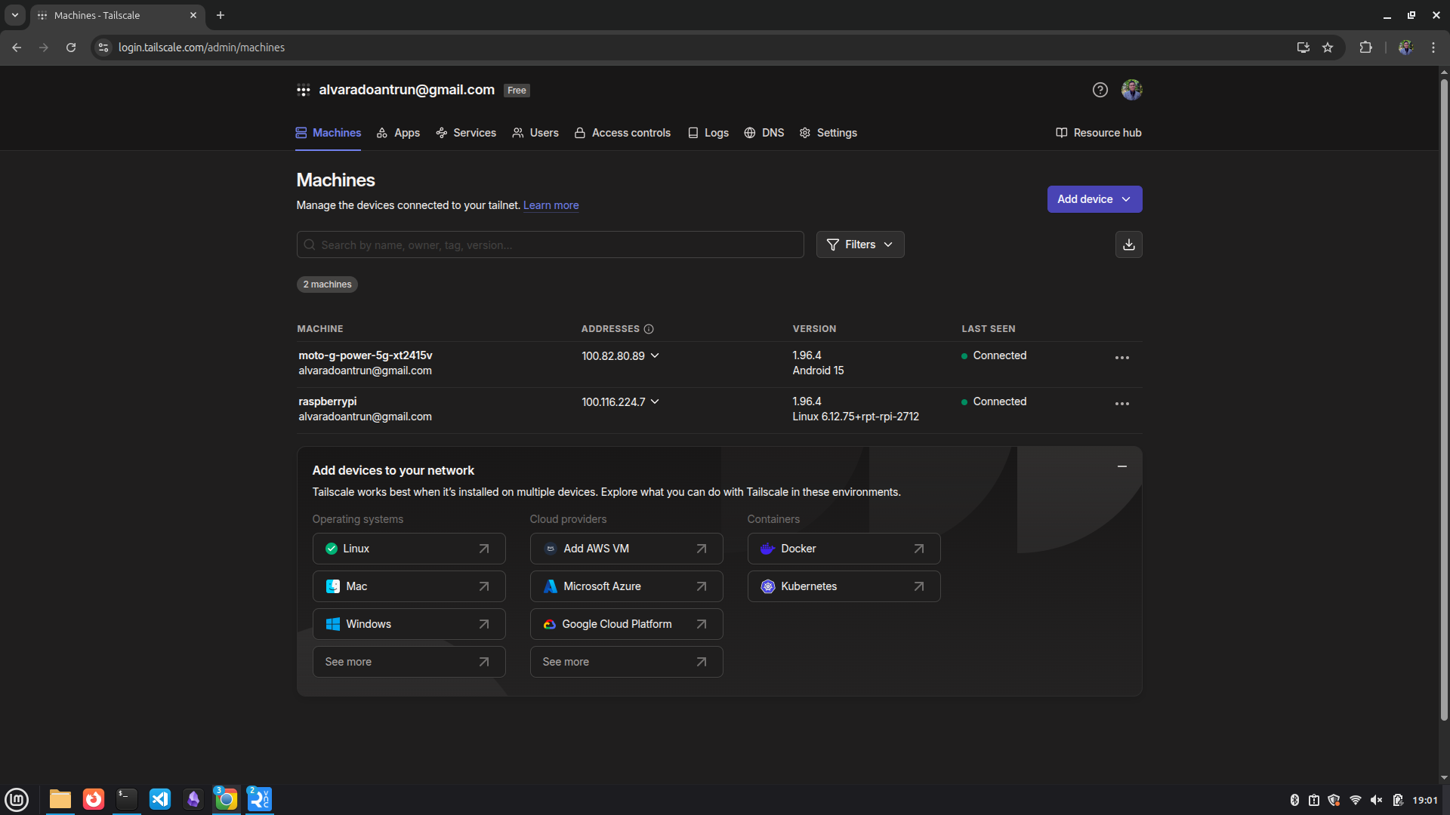Open the Linux Mint start menu
This screenshot has width=1450, height=815.
17,799
